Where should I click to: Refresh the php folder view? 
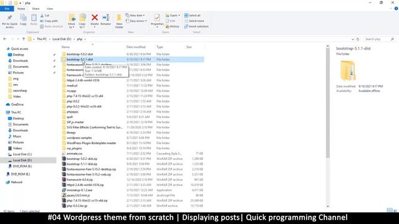pos(357,39)
